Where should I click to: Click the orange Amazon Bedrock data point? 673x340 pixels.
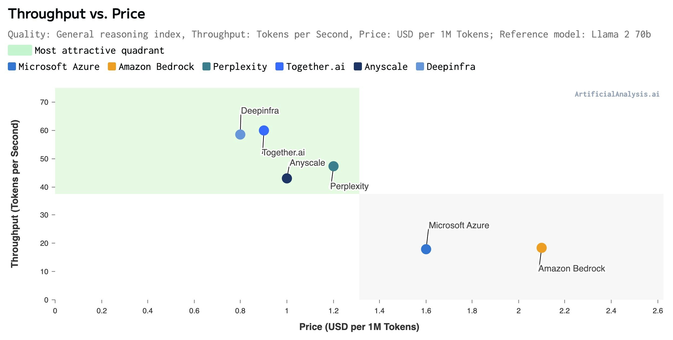pyautogui.click(x=541, y=248)
